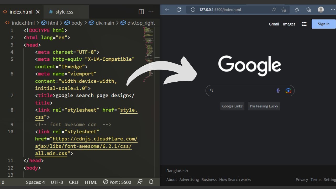Search by image with camera icon
The width and height of the screenshot is (336, 189).
pos(288,91)
